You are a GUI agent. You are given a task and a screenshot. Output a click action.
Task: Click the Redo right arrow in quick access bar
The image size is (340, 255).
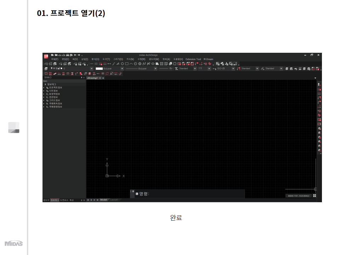click(x=79, y=55)
